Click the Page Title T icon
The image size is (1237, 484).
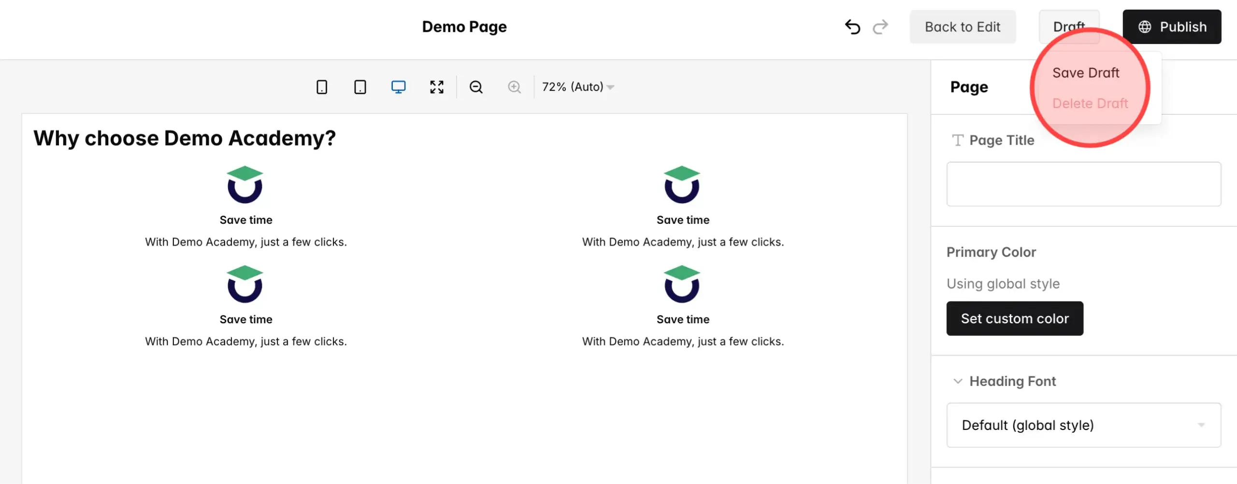pos(957,140)
